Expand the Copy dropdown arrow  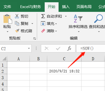pyautogui.click(x=32, y=23)
